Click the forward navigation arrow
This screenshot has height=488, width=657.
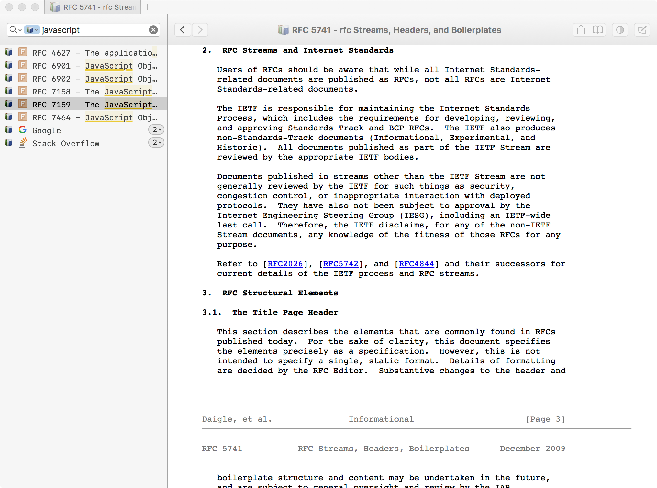click(200, 30)
